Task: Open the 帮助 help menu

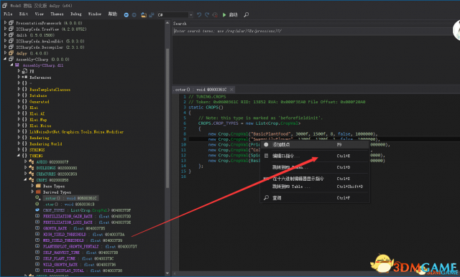Action: click(x=113, y=14)
